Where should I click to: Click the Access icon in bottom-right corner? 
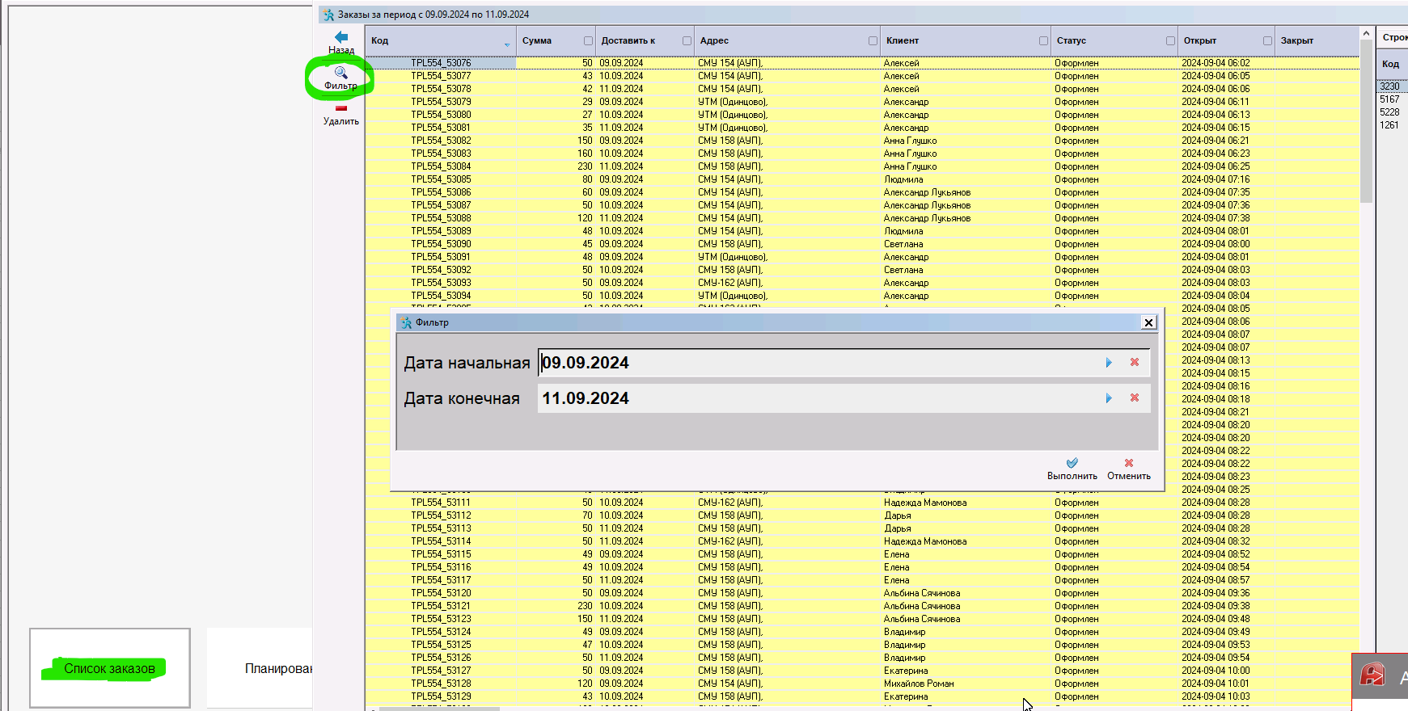[x=1372, y=675]
